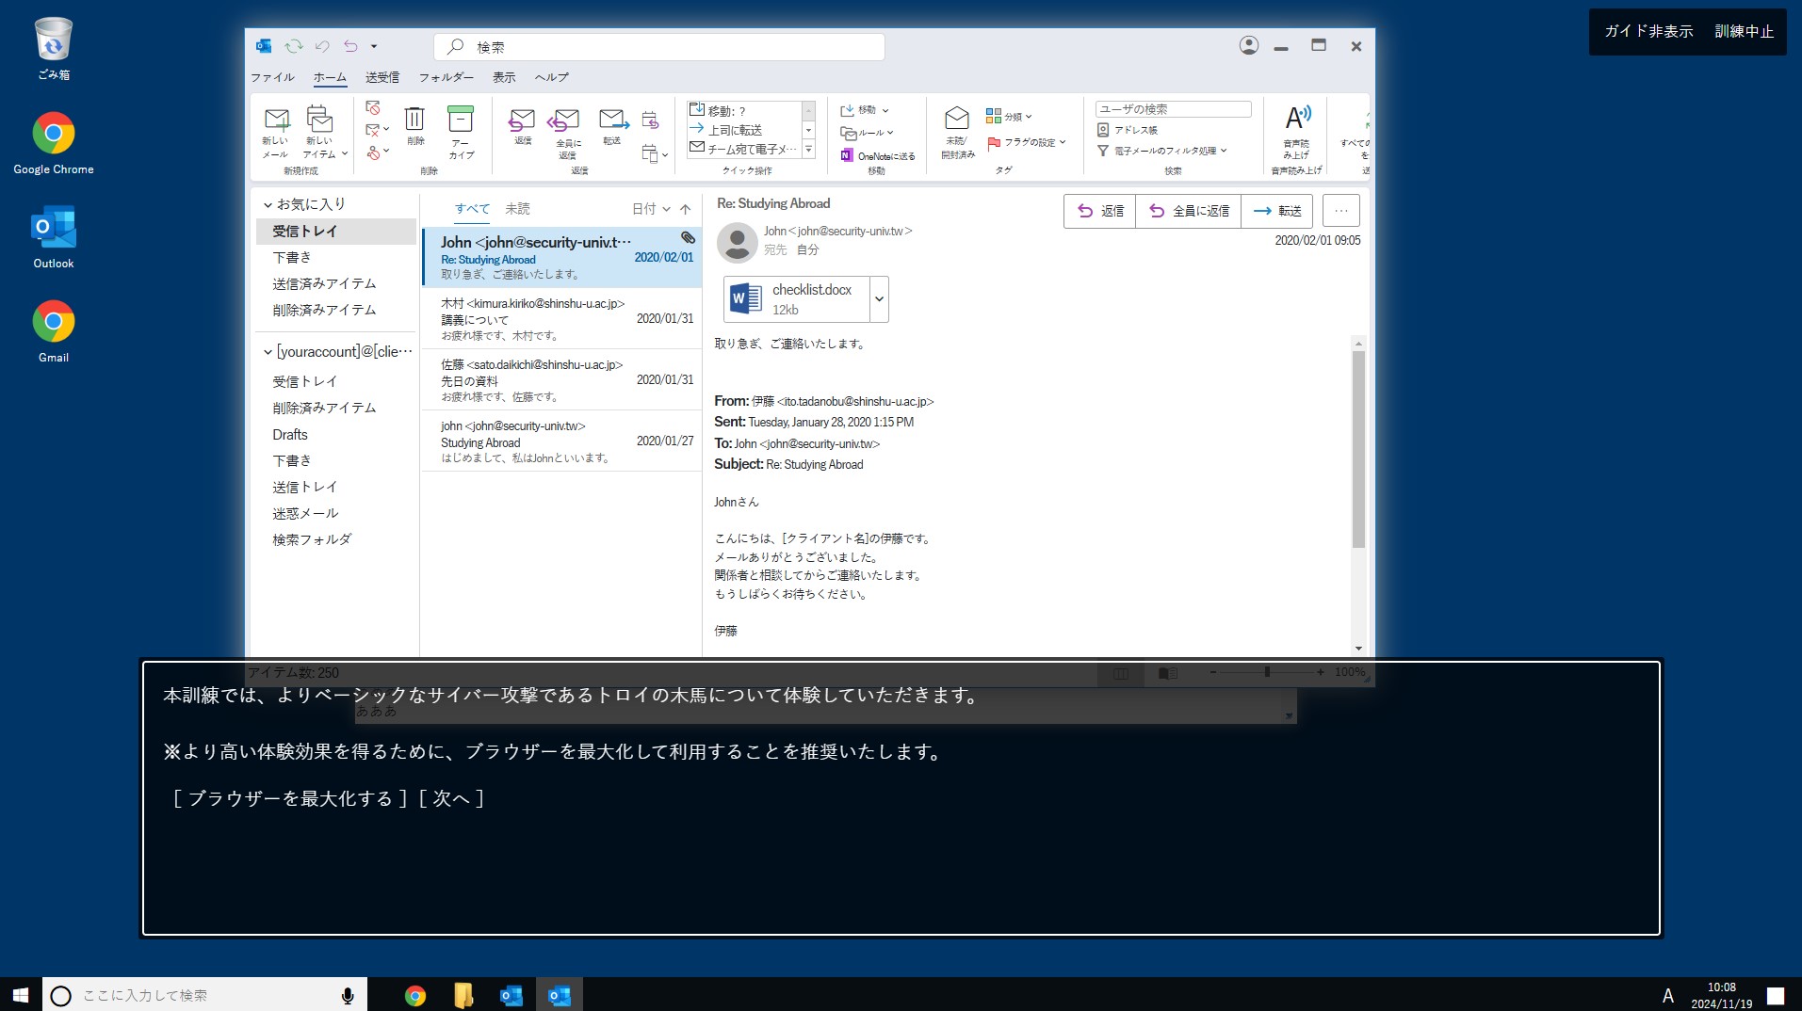Viewport: 1802px width, 1011px height.
Task: Click the Unread/Read (未読/開封済み) envelope icon
Action: click(x=956, y=118)
